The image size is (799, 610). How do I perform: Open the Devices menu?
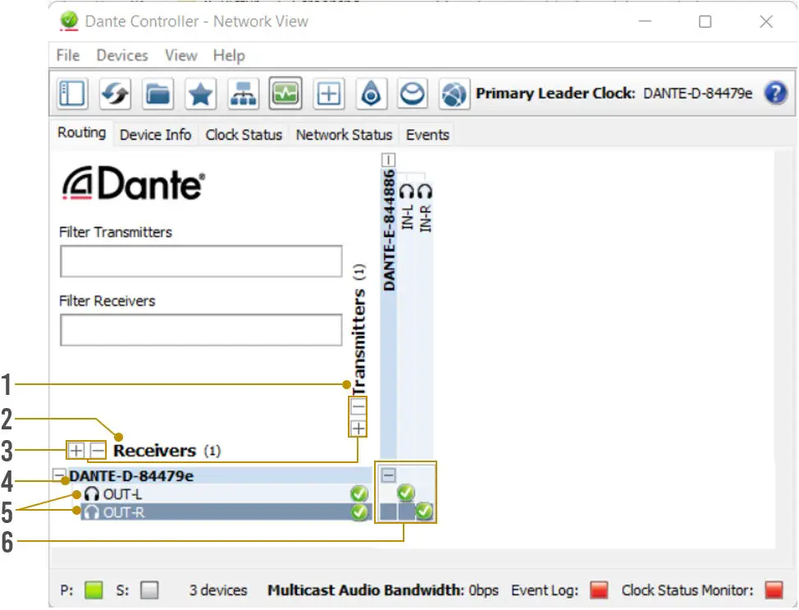pyautogui.click(x=121, y=55)
